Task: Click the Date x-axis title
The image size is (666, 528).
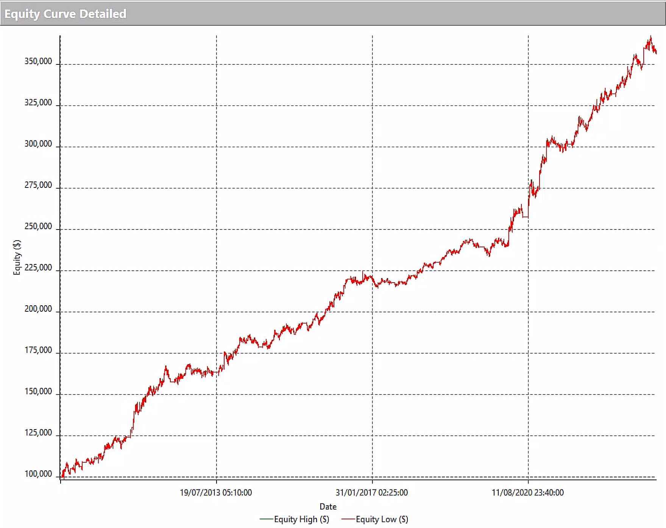Action: (x=328, y=506)
